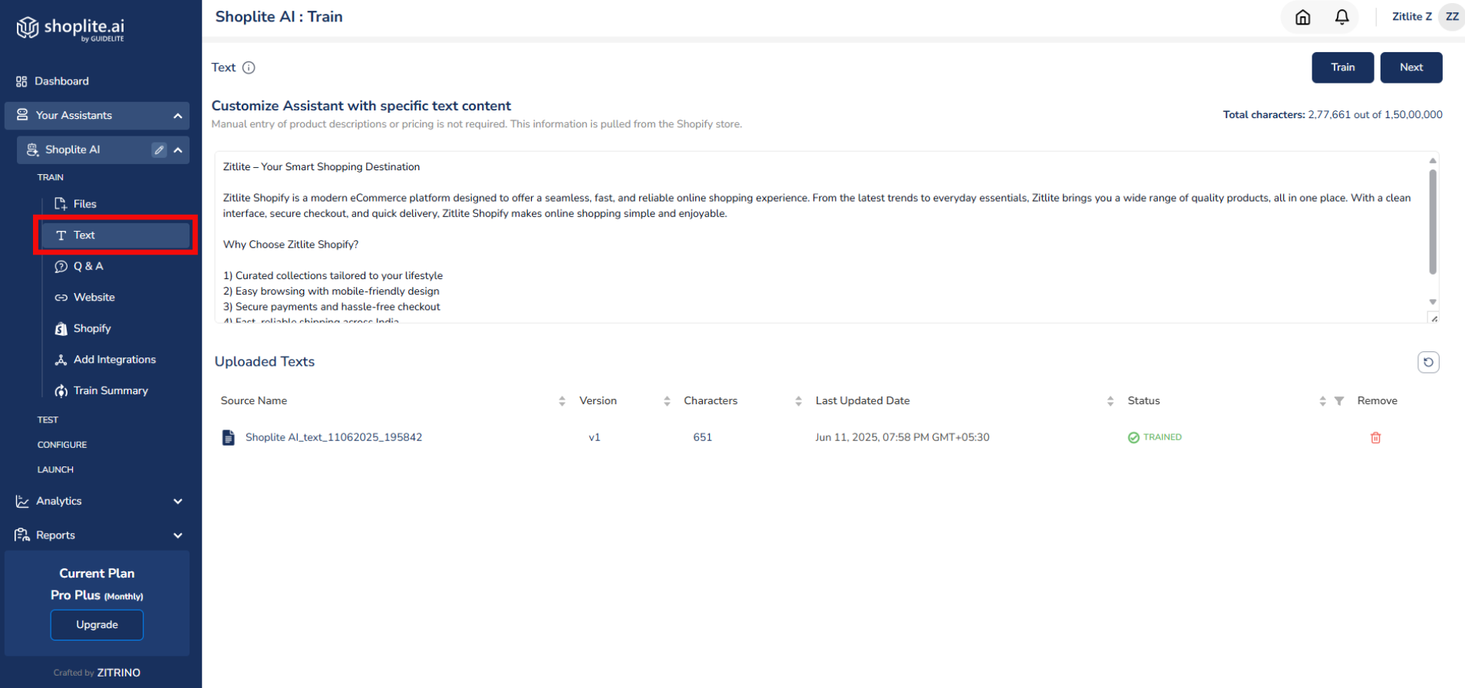Click the Website link icon
The height and width of the screenshot is (688, 1465).
[61, 298]
